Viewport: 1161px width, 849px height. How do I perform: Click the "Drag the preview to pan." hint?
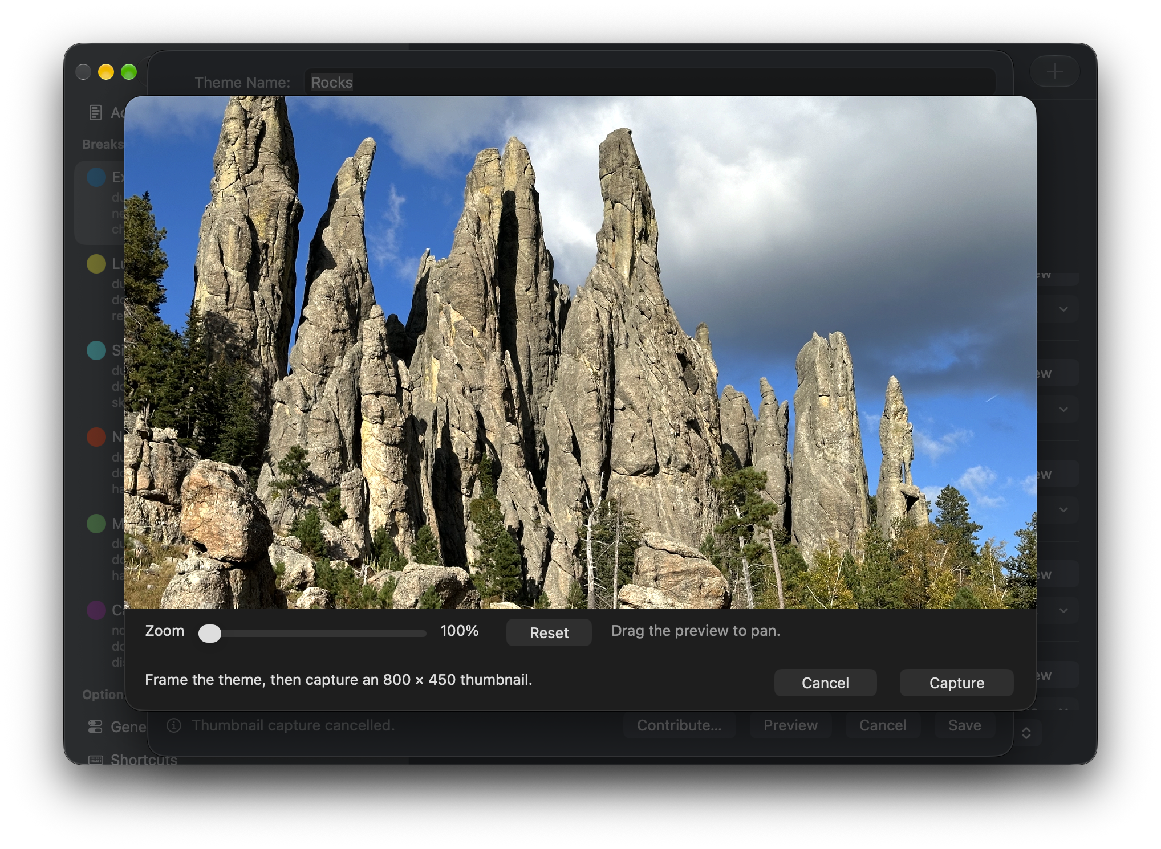tap(696, 631)
